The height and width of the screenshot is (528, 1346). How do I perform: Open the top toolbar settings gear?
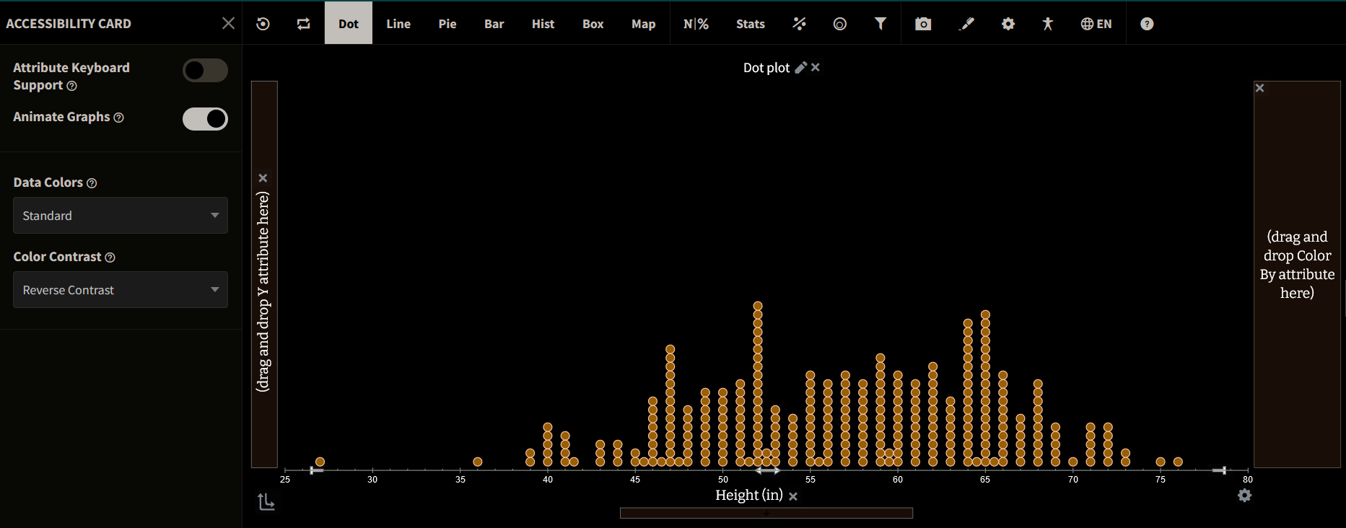click(x=1008, y=24)
